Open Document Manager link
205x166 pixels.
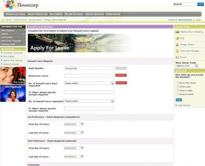point(190,51)
